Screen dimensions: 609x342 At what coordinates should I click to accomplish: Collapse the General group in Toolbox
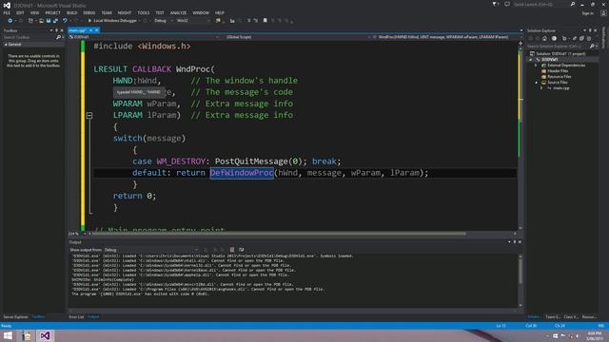[6, 45]
